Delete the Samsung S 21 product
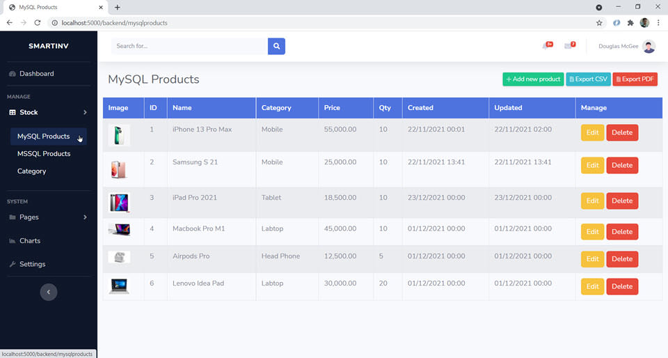This screenshot has height=358, width=668. click(x=622, y=165)
